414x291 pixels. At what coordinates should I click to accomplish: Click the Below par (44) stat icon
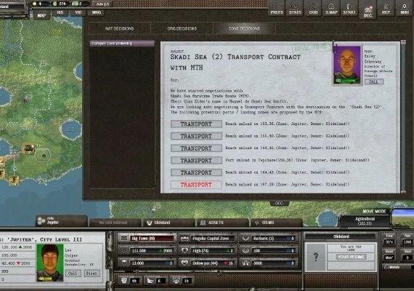pos(184,263)
